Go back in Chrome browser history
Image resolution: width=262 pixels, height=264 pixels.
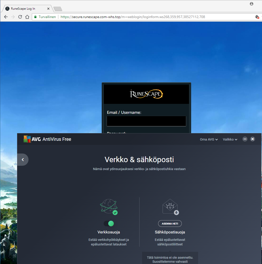click(6, 17)
